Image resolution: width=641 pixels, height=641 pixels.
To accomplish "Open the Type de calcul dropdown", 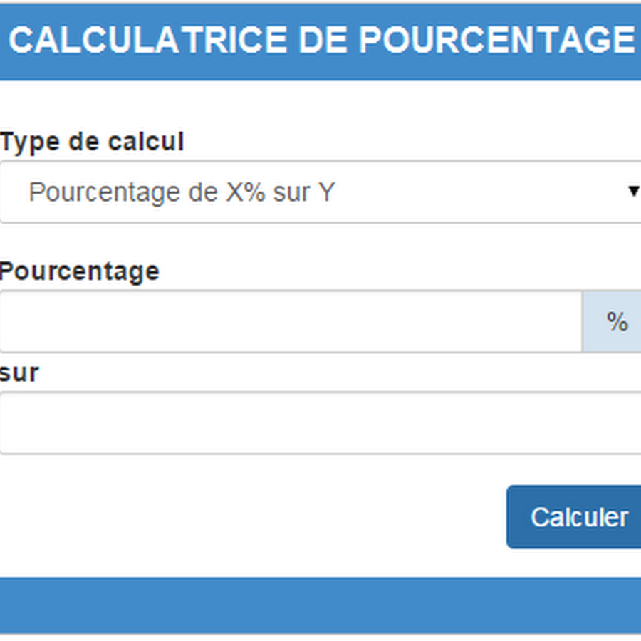I will click(320, 192).
